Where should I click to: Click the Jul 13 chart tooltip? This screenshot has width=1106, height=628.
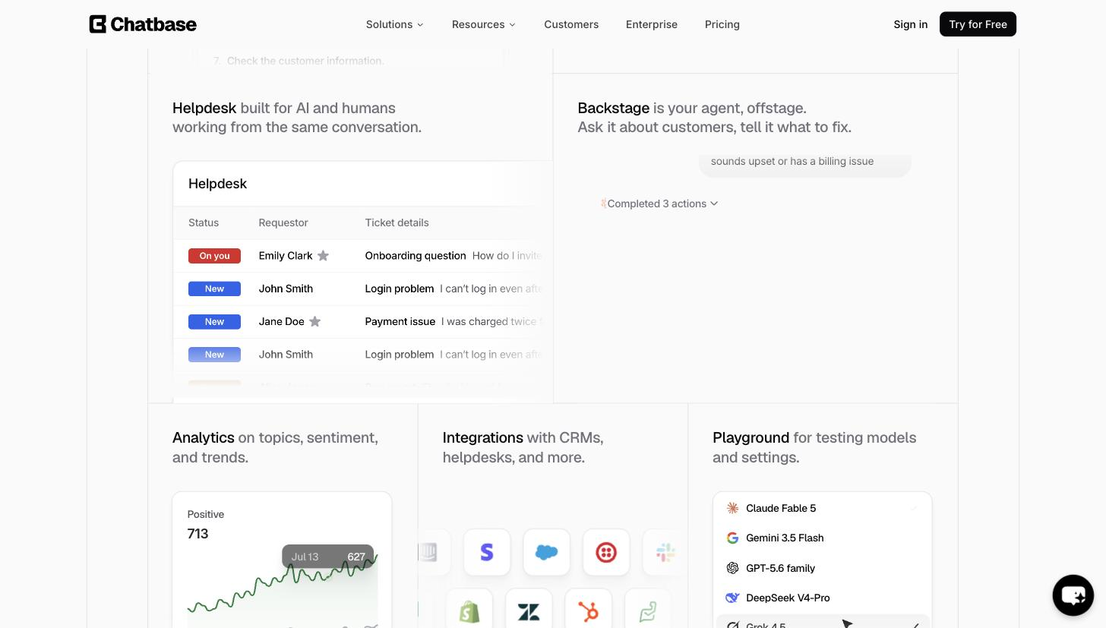(x=327, y=557)
